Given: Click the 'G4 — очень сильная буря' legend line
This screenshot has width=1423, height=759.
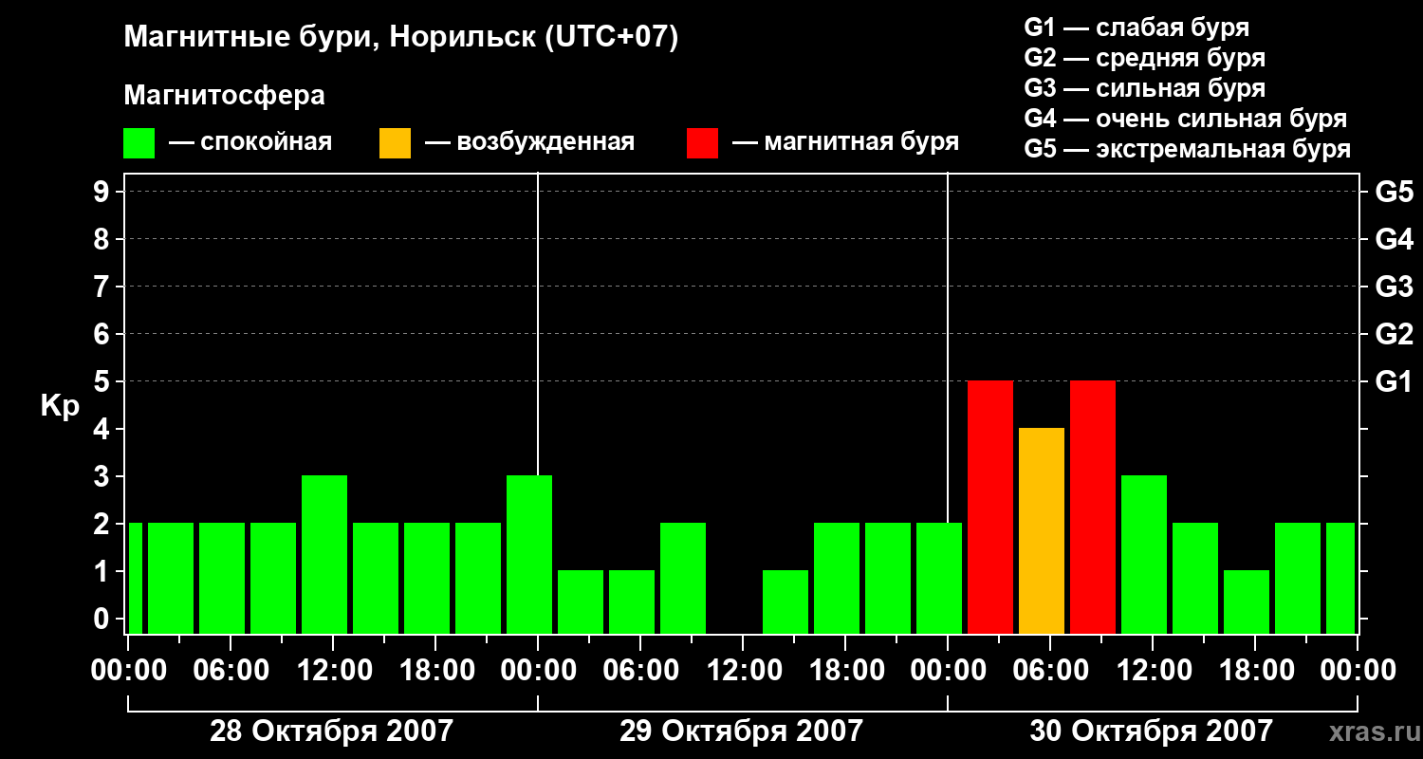Looking at the screenshot, I should tap(1185, 119).
